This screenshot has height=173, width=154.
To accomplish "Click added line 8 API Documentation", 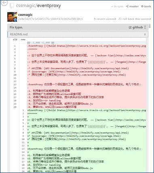I will pyautogui.click(x=86, y=133).
